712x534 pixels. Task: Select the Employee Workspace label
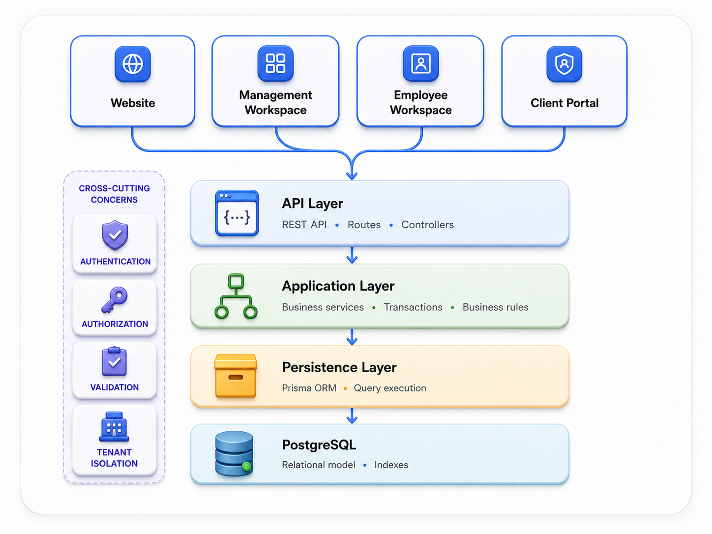[421, 102]
